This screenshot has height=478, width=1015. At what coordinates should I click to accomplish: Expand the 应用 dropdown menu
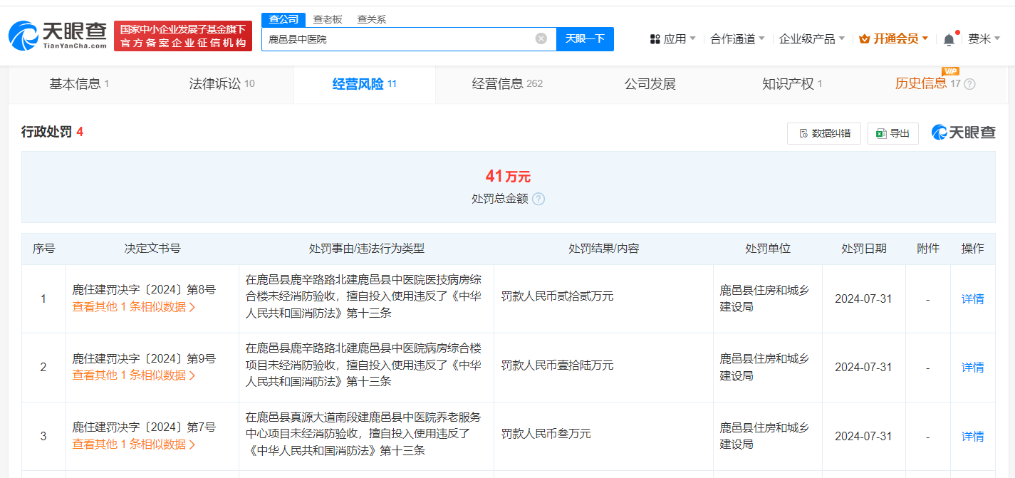point(673,39)
